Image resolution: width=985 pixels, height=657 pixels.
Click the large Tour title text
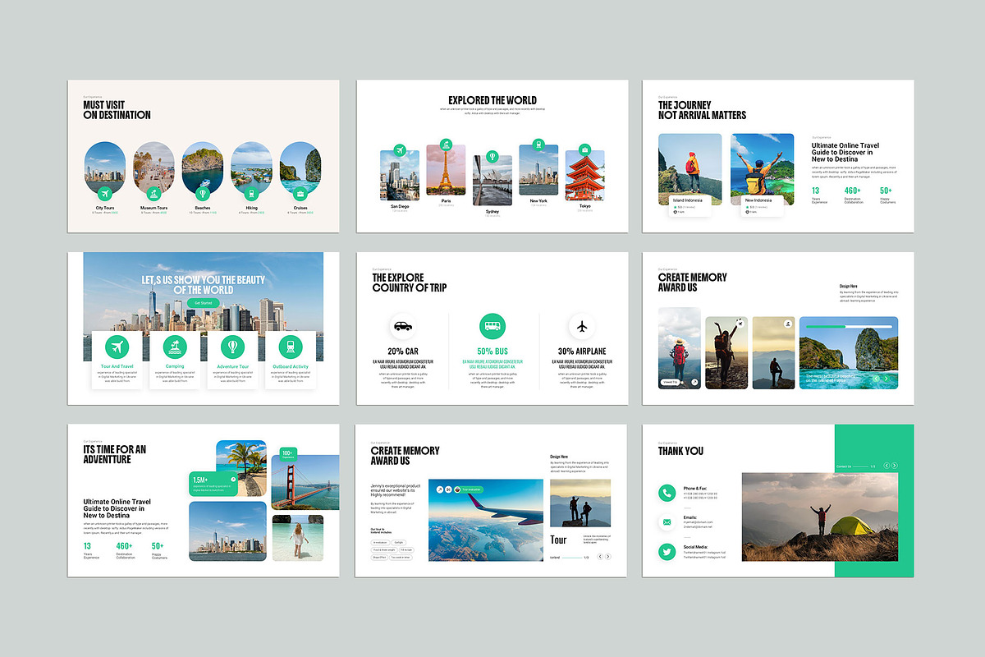558,540
